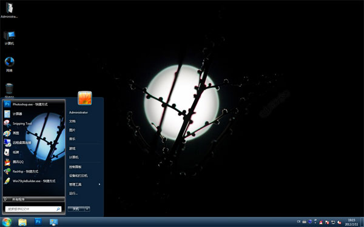Image resolution: width=364 pixels, height=227 pixels.
Task: Select Administrator folder icon on desktop
Action: click(9, 10)
